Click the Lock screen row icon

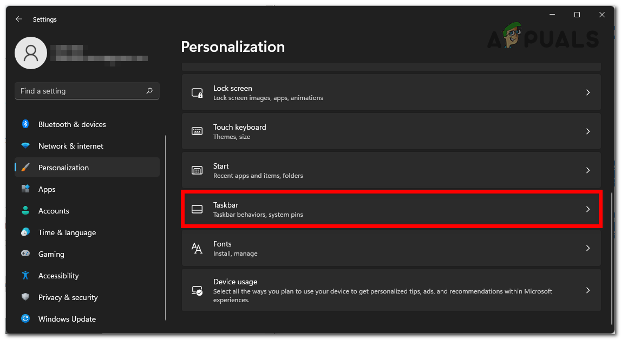coord(197,93)
